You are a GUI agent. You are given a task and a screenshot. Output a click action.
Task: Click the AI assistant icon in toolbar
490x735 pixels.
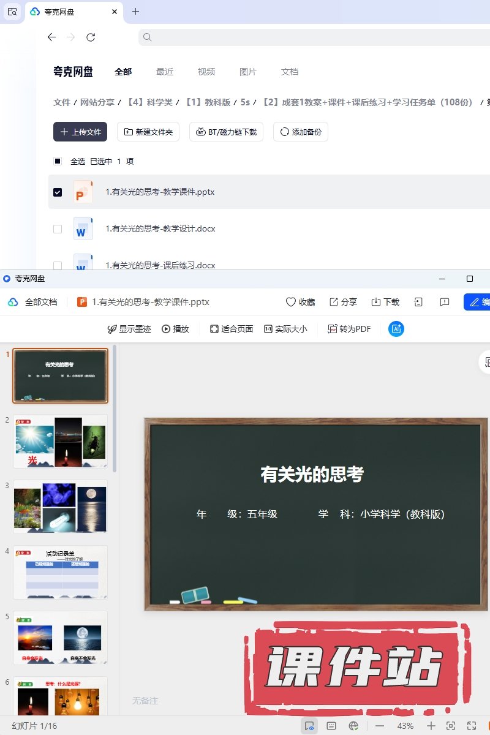[396, 329]
